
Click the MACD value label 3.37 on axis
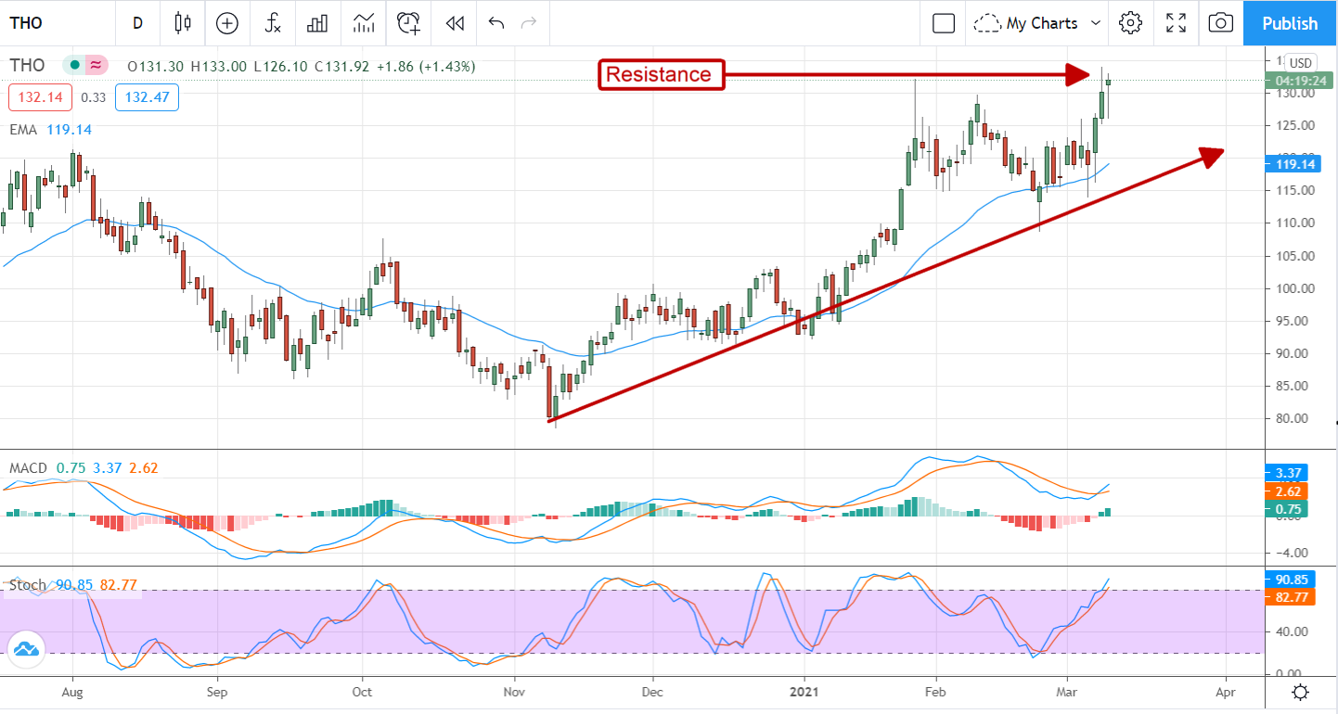tap(1286, 474)
